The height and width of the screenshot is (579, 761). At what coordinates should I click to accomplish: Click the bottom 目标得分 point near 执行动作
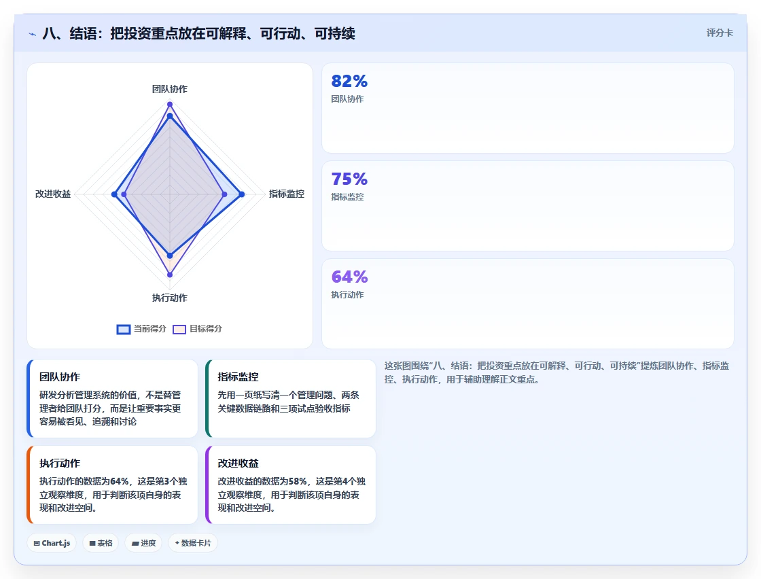[170, 275]
